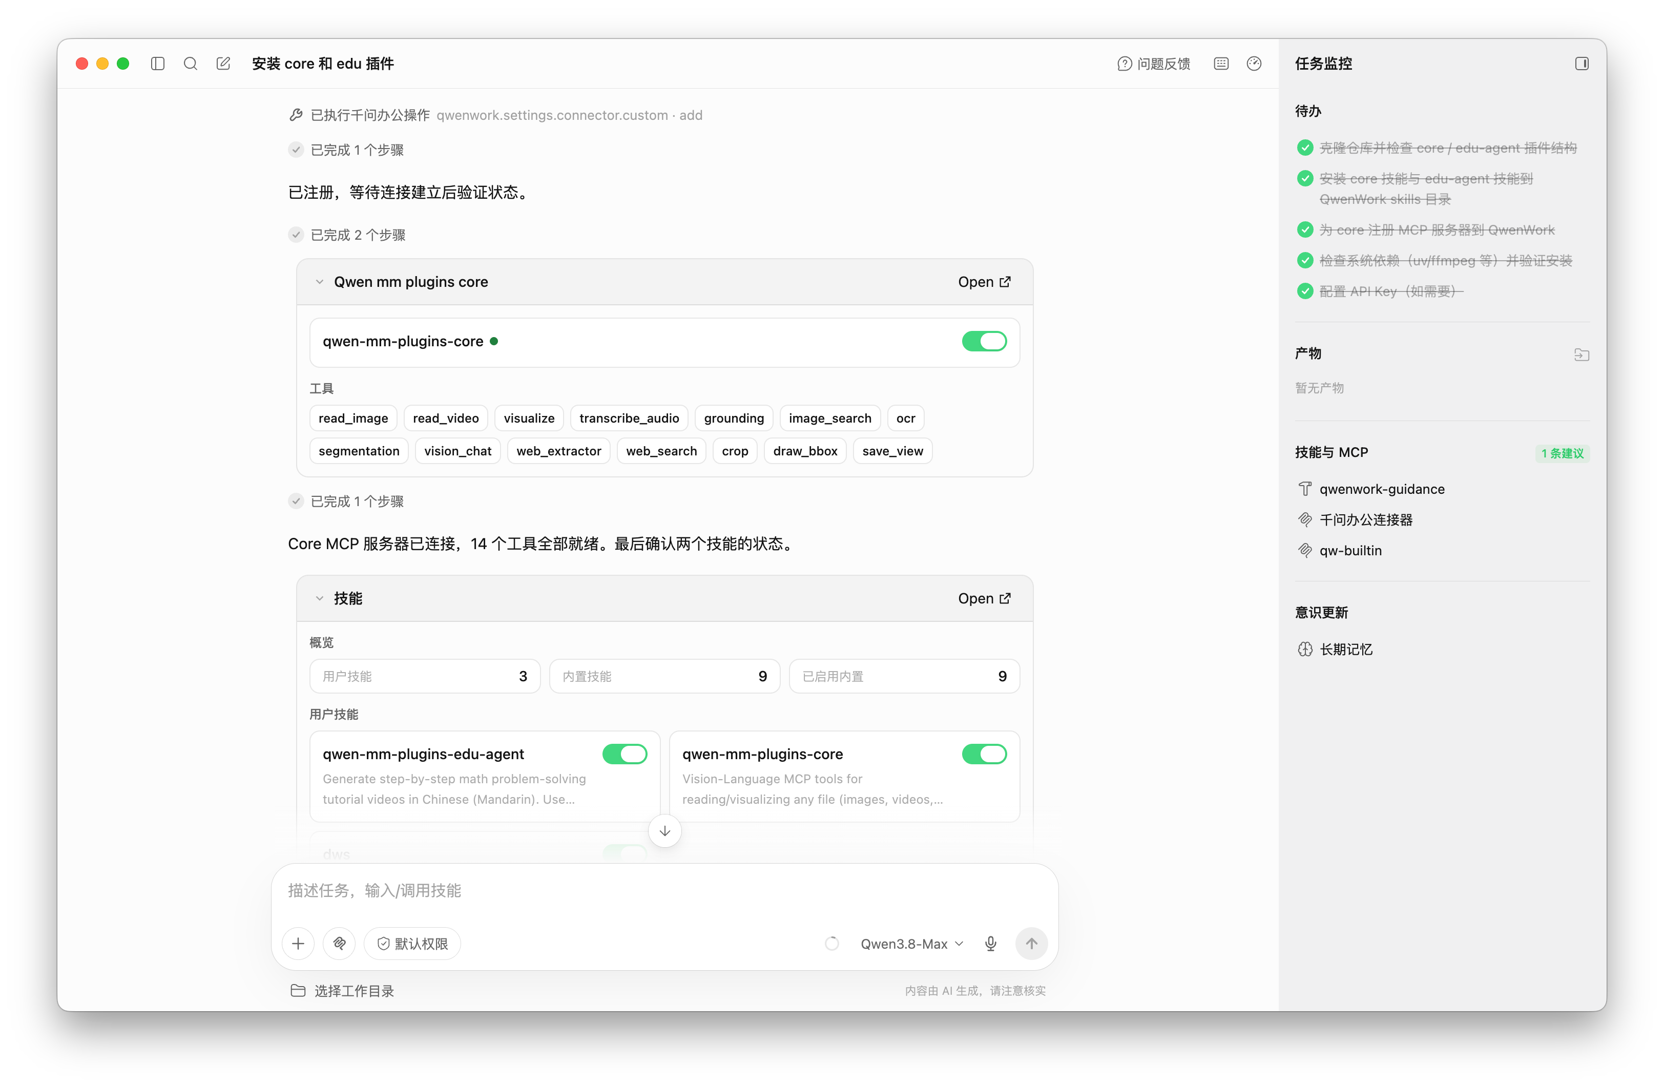Toggle the left sidebar panel icon

pos(157,64)
